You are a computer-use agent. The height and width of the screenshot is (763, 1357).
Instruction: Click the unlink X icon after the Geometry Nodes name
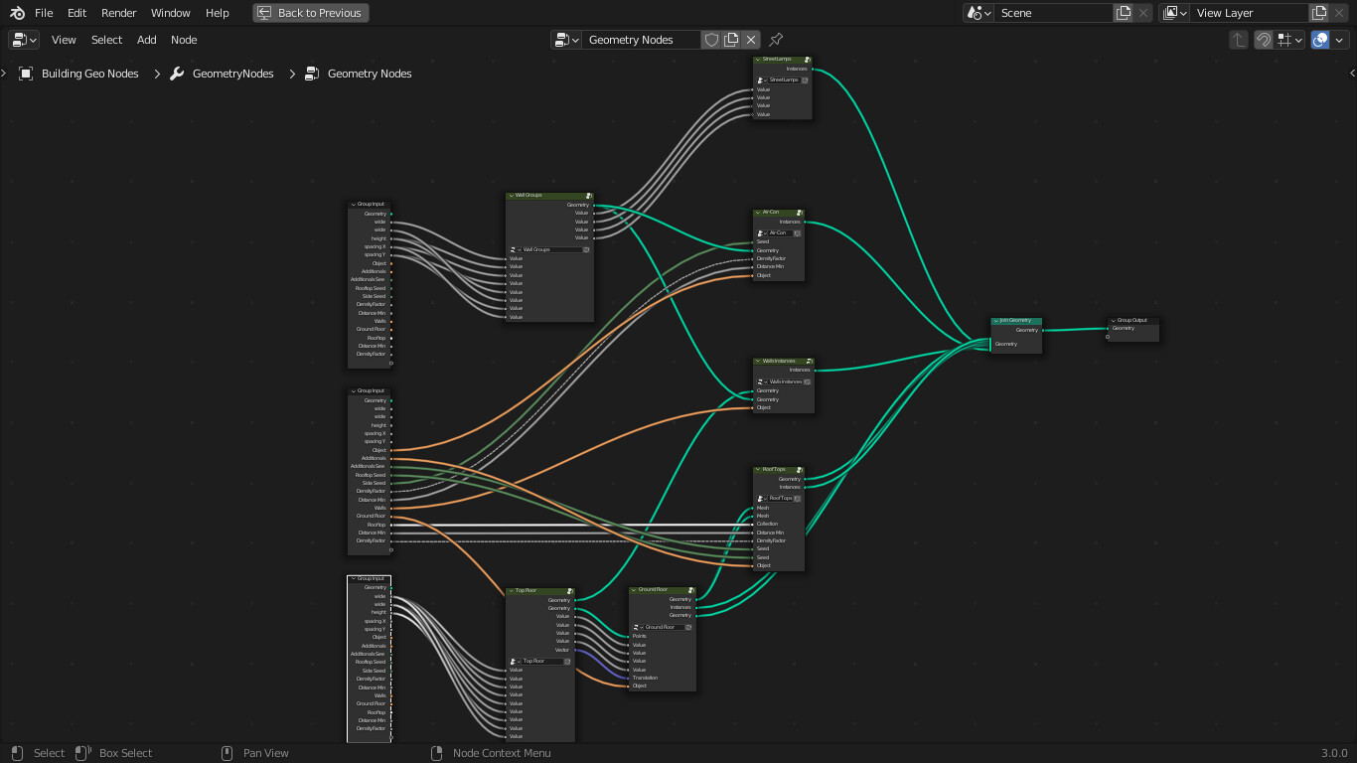coord(751,40)
